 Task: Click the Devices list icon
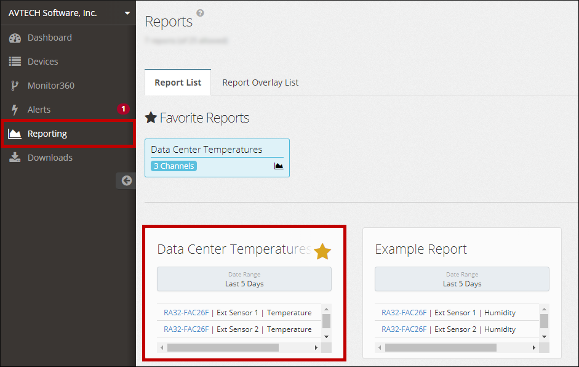tap(15, 62)
